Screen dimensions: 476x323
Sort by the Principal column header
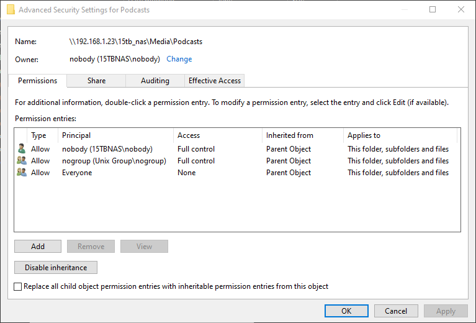pyautogui.click(x=115, y=135)
